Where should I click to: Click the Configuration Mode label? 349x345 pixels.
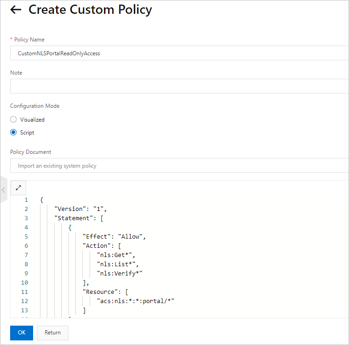coord(35,106)
